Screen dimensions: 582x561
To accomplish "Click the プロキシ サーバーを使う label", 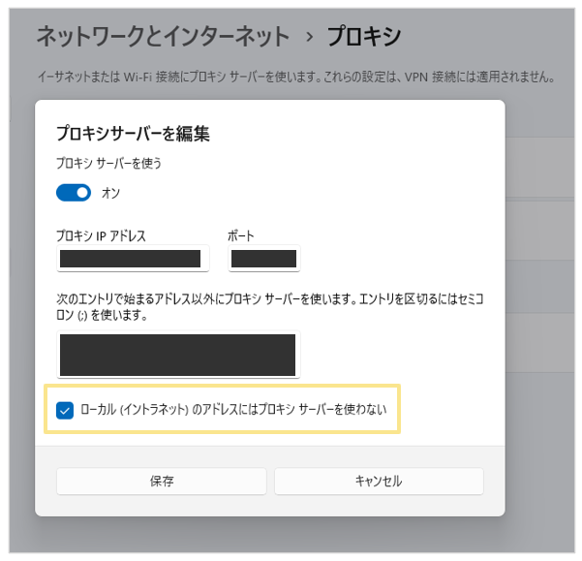I will point(108,164).
